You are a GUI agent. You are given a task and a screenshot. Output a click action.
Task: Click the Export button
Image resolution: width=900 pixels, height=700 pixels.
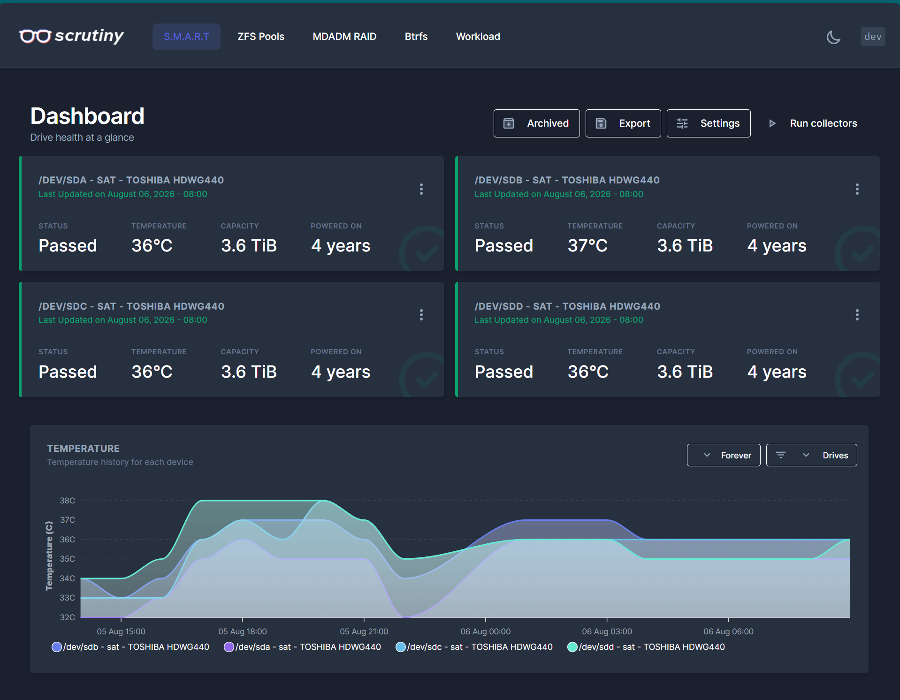click(x=623, y=123)
